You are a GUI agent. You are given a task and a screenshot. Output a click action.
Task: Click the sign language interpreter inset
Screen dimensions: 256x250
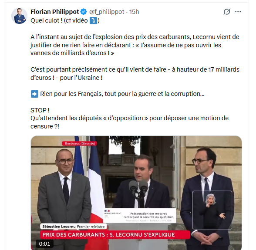[212, 210]
